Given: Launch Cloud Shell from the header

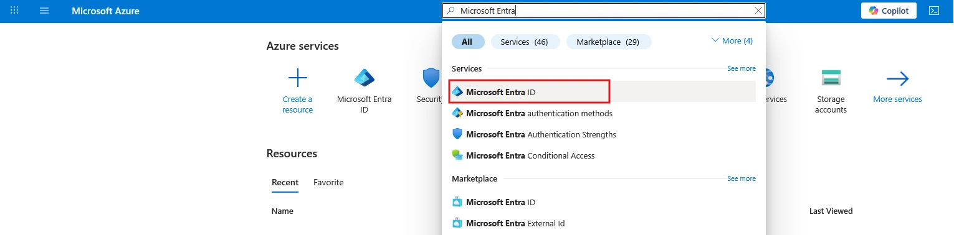Looking at the screenshot, I should [933, 11].
